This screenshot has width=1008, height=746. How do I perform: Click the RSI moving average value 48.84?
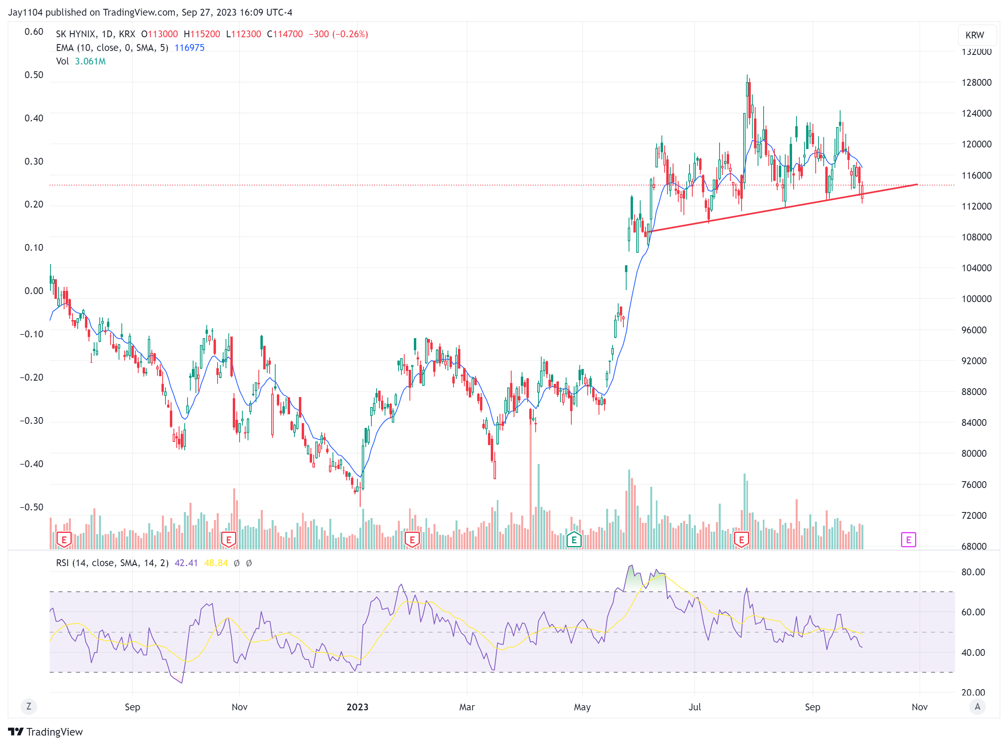[216, 563]
